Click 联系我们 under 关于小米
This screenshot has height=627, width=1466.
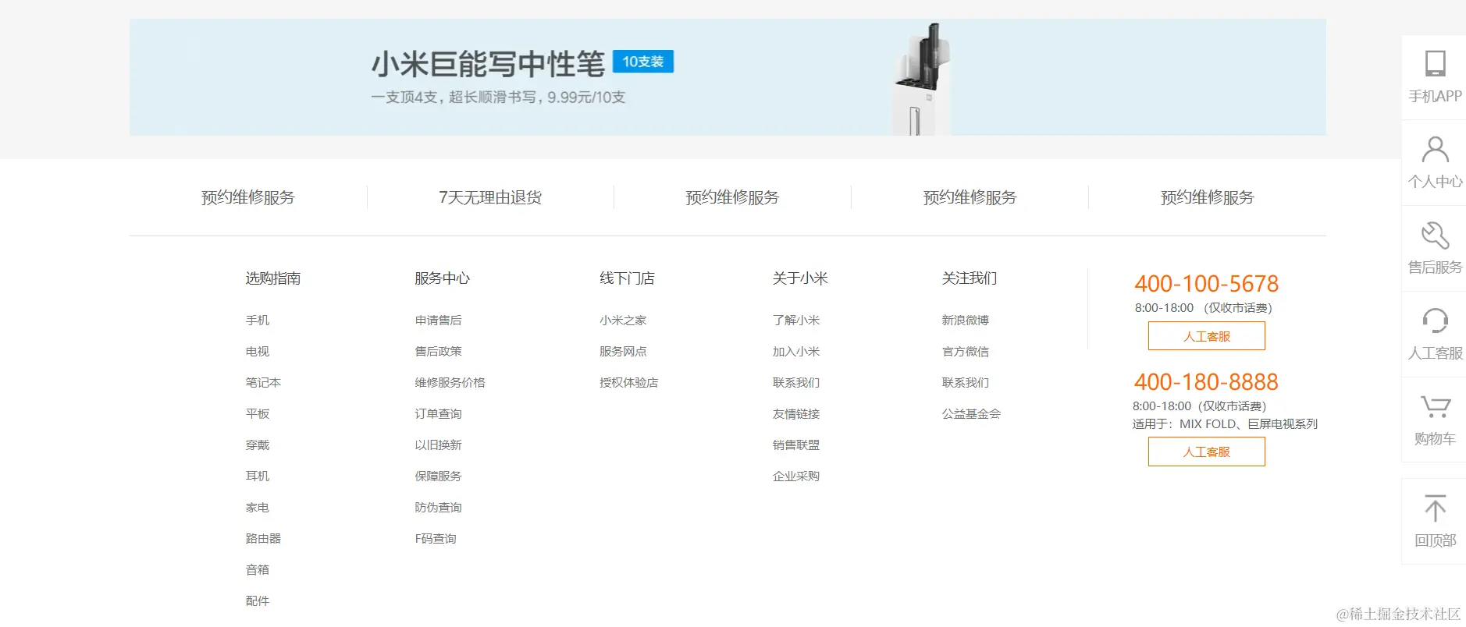coord(796,383)
